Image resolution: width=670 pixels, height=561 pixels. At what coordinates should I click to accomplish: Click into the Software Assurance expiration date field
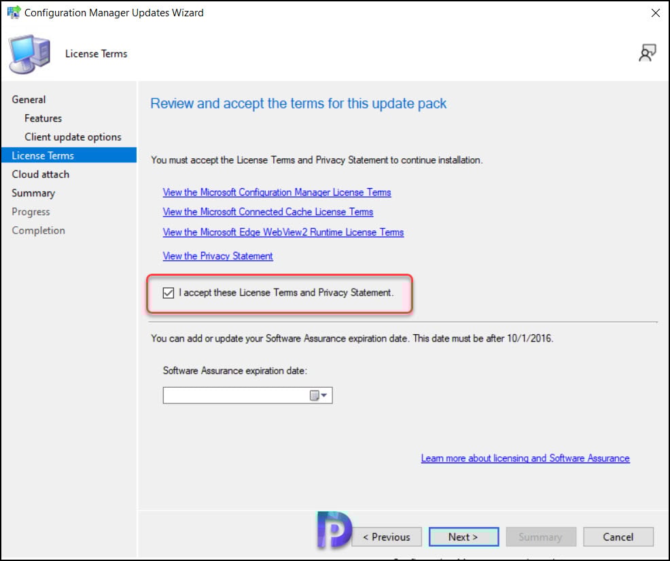point(247,395)
